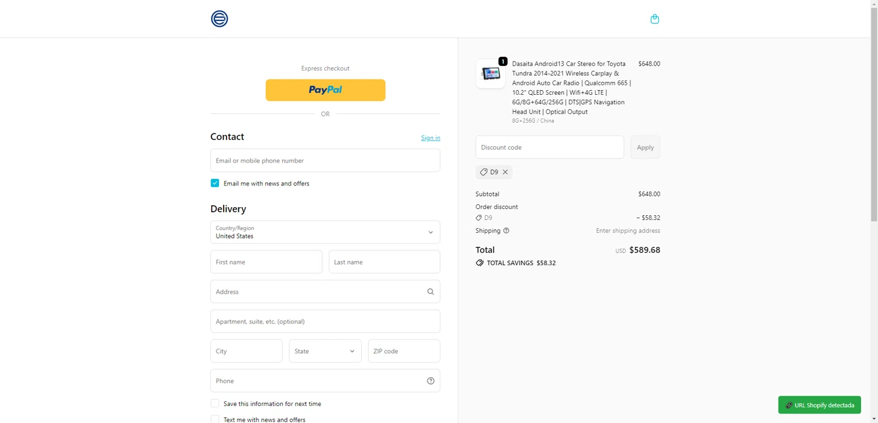
Task: Click the Enter shipping address text
Action: click(628, 231)
